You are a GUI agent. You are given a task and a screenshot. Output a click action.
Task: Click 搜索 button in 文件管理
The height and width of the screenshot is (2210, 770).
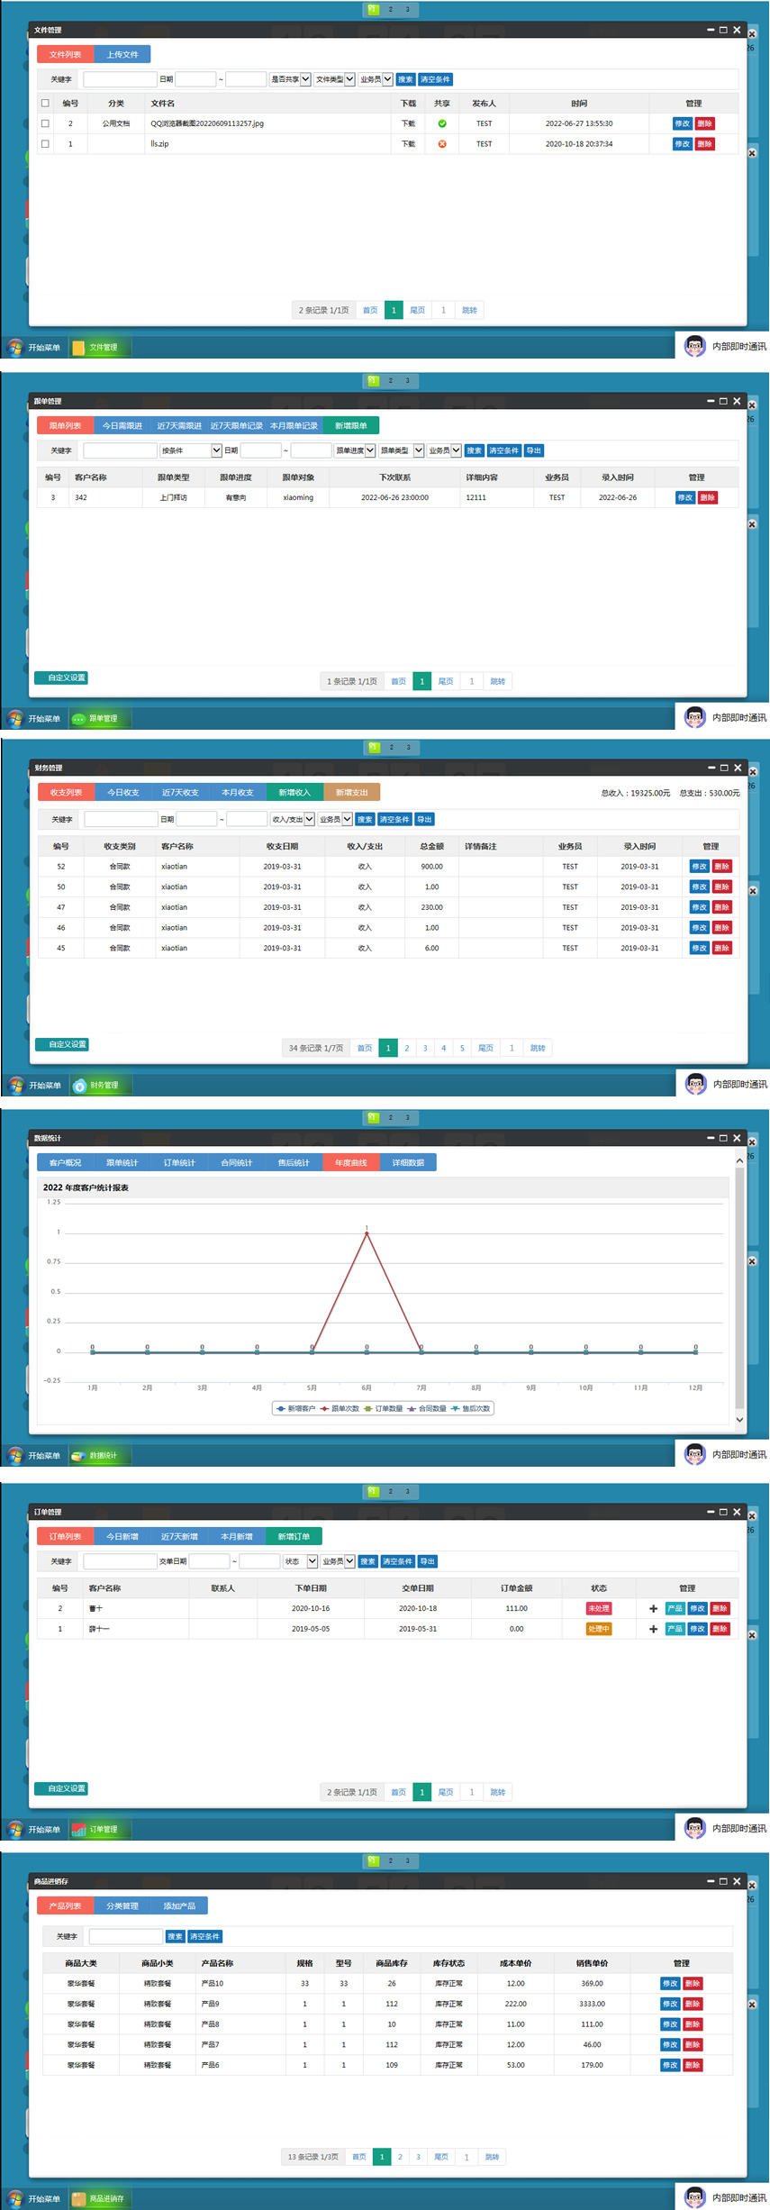[x=405, y=79]
